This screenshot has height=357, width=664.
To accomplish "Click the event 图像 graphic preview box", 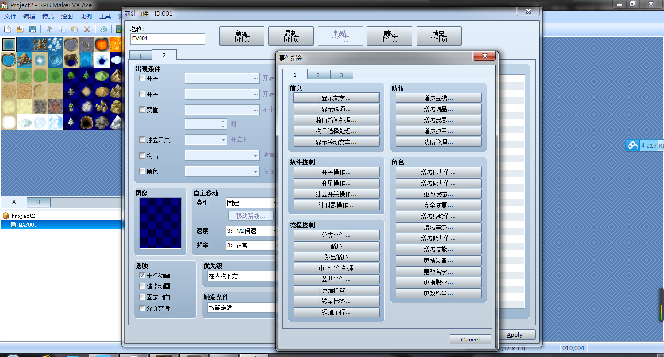I will (x=160, y=223).
